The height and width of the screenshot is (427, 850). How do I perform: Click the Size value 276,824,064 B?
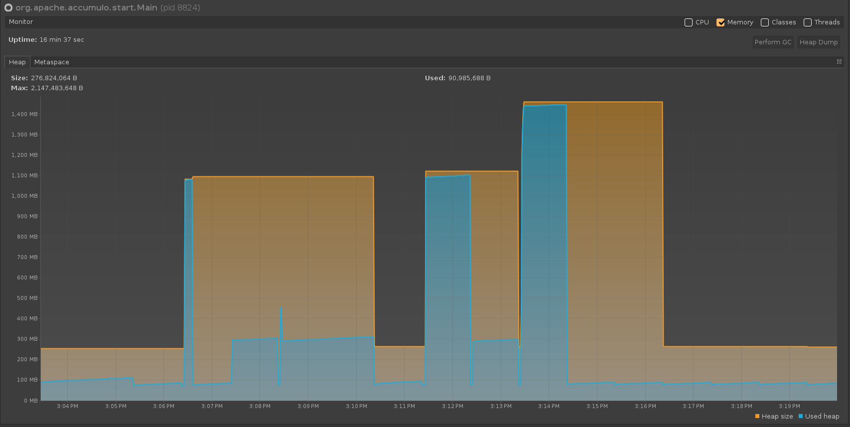pos(54,78)
